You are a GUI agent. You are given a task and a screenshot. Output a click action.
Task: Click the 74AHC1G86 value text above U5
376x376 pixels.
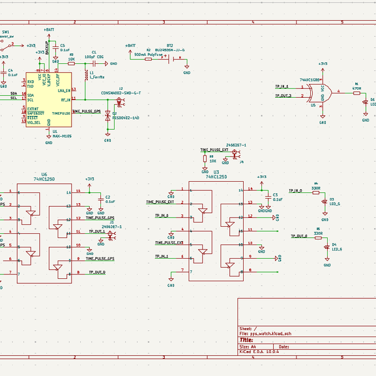pos(310,80)
